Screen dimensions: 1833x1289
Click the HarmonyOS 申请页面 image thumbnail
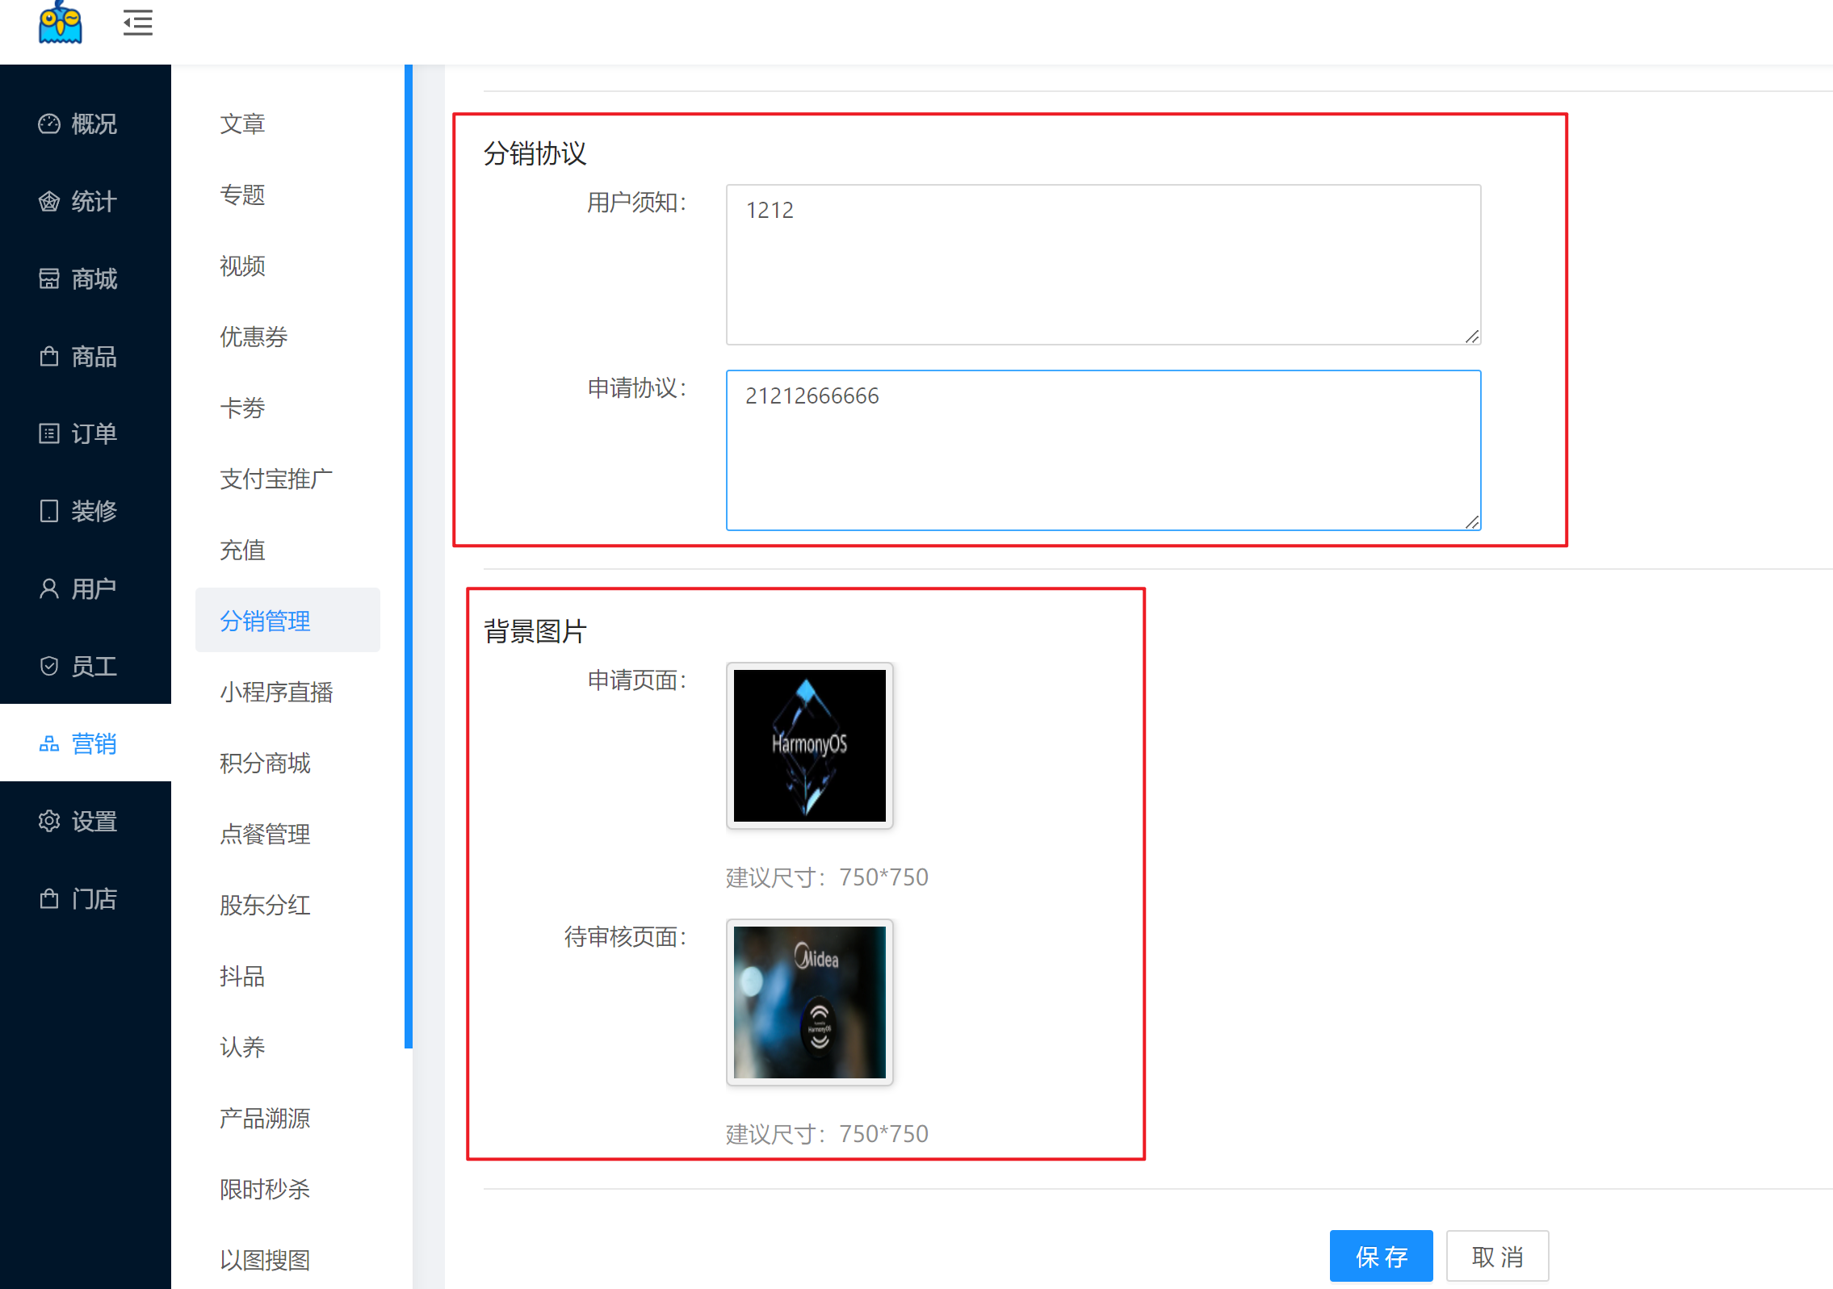(809, 745)
